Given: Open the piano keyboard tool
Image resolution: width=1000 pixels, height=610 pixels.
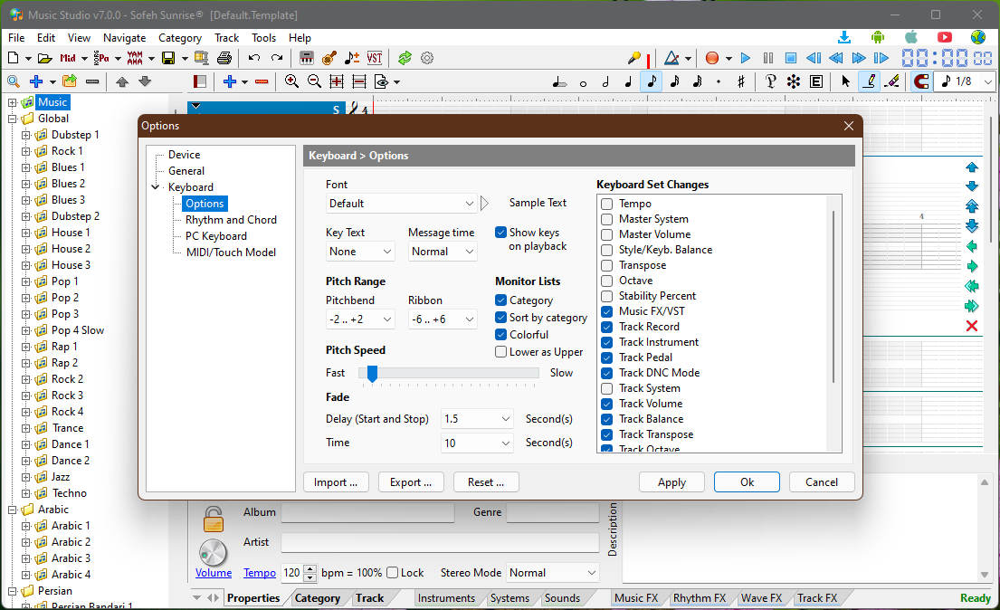Looking at the screenshot, I should pyautogui.click(x=307, y=58).
